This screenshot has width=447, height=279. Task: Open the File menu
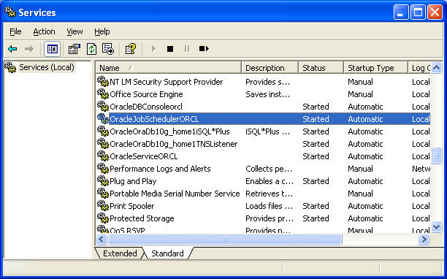(15, 31)
